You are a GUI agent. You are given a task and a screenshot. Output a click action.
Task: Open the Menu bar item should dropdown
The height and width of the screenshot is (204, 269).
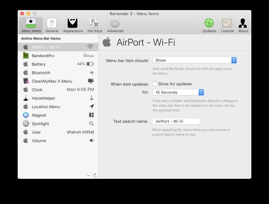coord(195,60)
